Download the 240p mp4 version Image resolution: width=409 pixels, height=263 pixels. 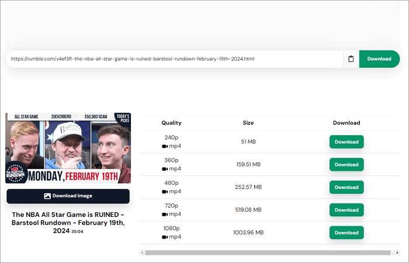click(346, 142)
